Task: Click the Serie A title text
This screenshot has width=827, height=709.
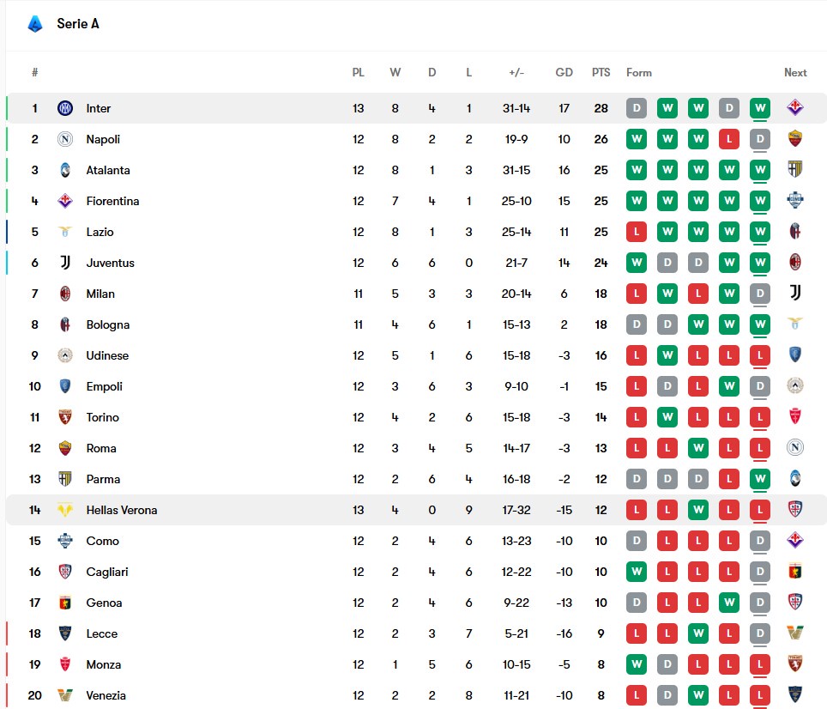Action: coord(78,24)
